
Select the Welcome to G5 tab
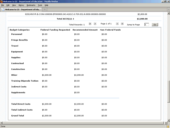tap(21, 10)
